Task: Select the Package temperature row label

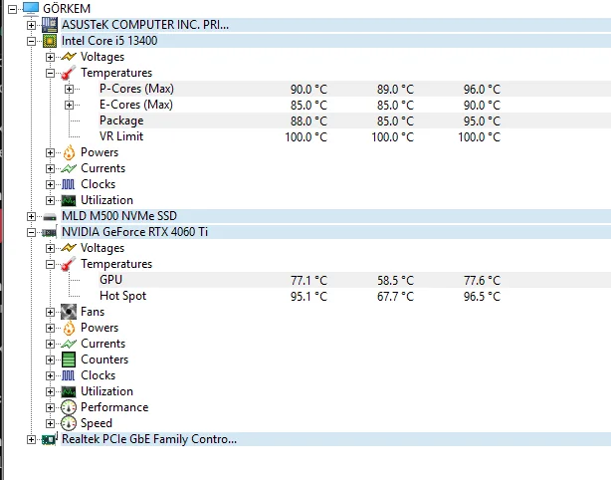Action: pos(121,120)
